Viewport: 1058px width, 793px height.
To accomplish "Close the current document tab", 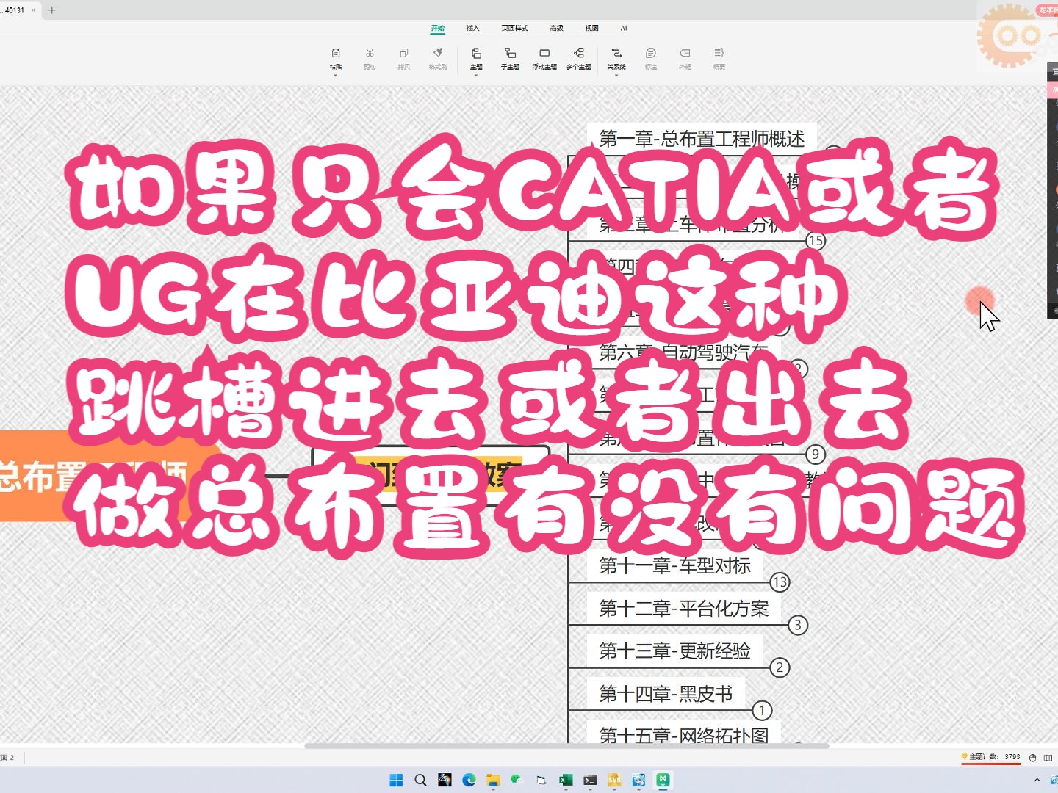I will 33,10.
